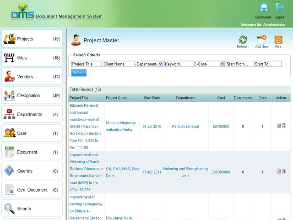293x220 pixels.
Task: Click the Print icon
Action: [x=278, y=40]
